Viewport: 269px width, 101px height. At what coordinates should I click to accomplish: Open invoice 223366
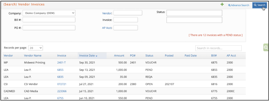62,91
